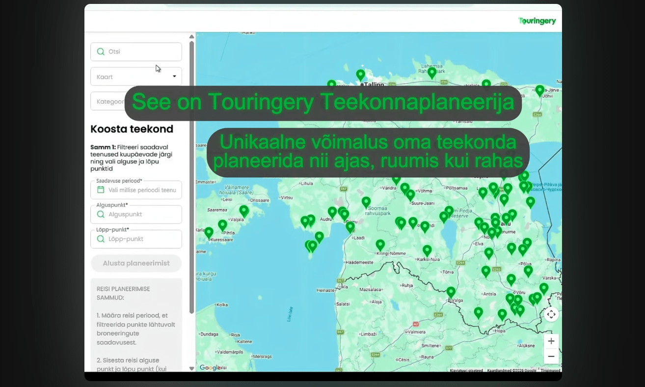Select the map pin near Järve
The image size is (645, 387).
coord(540,91)
